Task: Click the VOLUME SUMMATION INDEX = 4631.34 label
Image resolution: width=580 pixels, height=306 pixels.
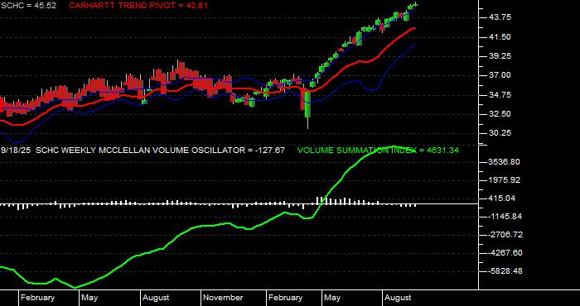Action: coord(378,151)
